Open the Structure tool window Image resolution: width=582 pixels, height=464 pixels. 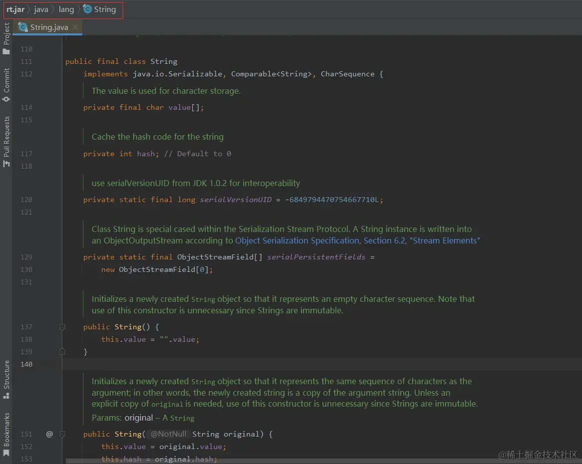coord(6,380)
